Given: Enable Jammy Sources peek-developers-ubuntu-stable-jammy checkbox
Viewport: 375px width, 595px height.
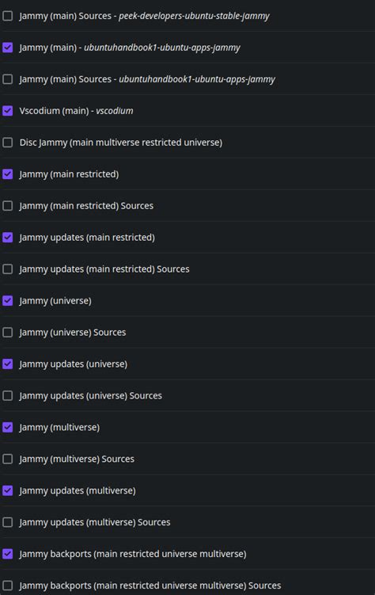Looking at the screenshot, I should pos(8,16).
